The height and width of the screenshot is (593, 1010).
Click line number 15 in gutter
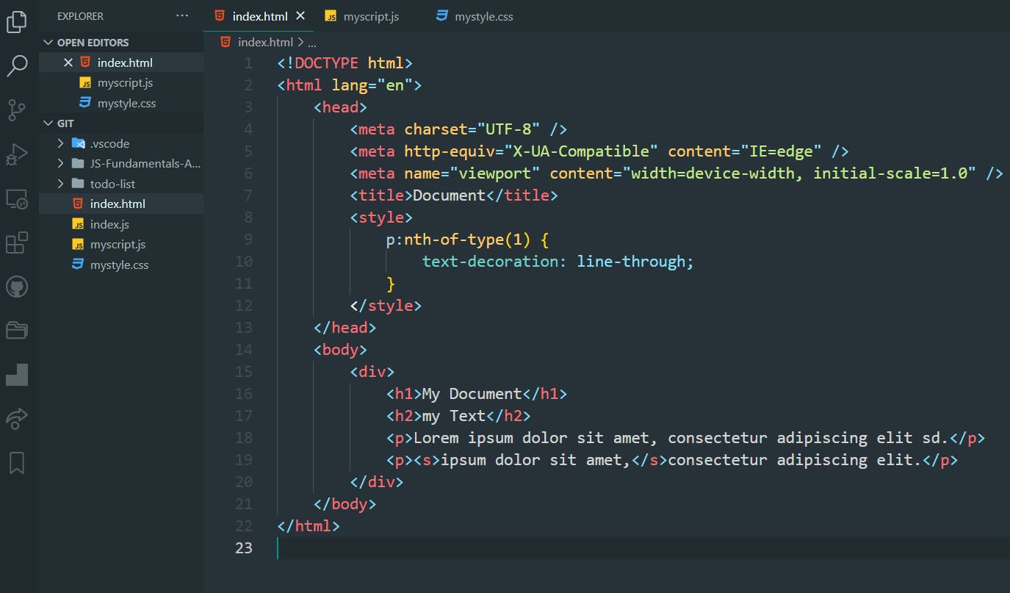coord(244,372)
